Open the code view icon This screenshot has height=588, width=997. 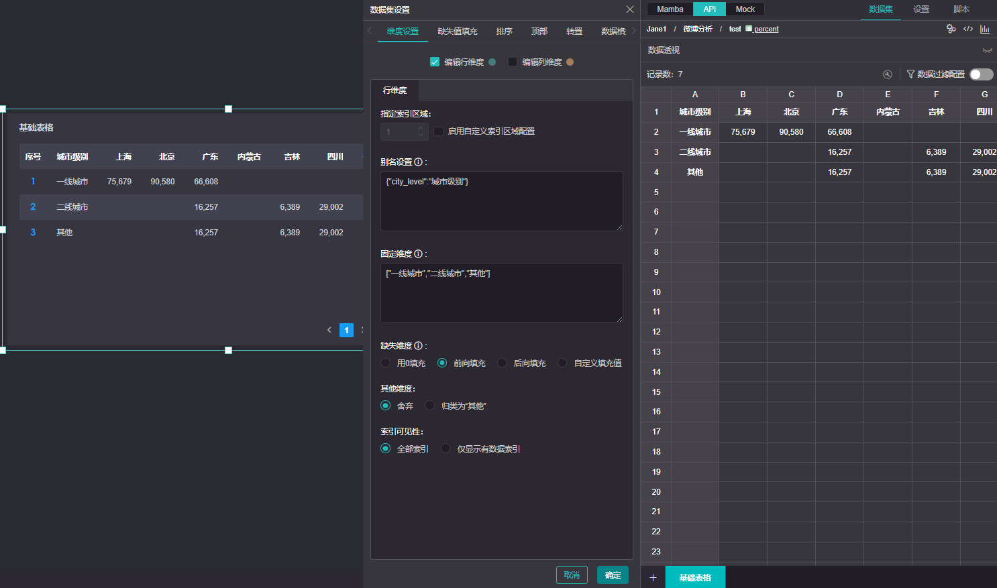coord(968,29)
